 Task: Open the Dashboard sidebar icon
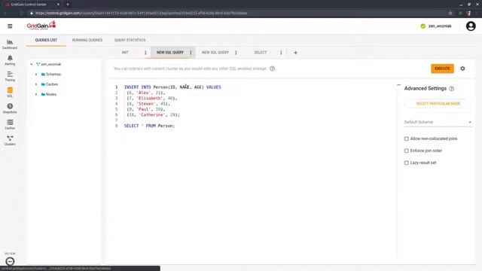10,44
